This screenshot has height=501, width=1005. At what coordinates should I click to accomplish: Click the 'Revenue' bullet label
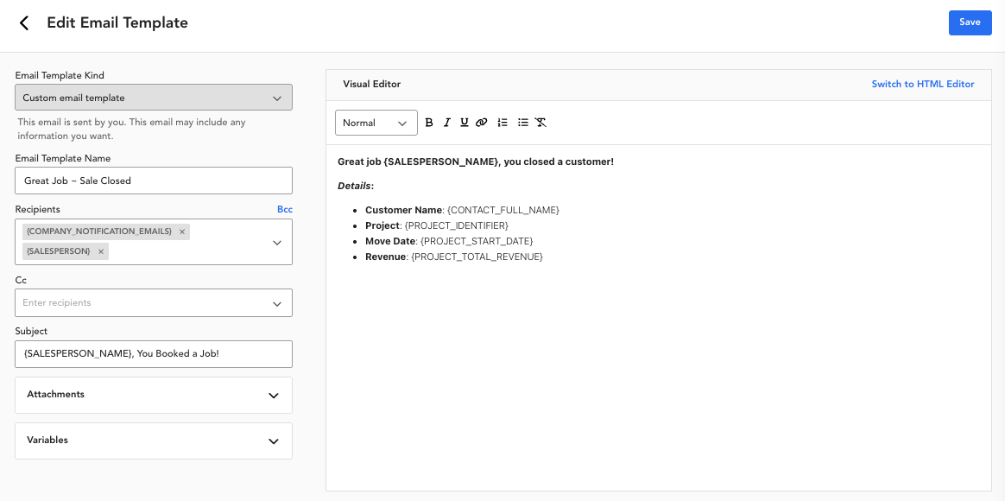pos(386,257)
